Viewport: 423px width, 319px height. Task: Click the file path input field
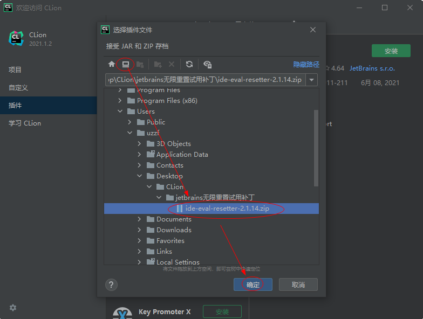coord(205,80)
